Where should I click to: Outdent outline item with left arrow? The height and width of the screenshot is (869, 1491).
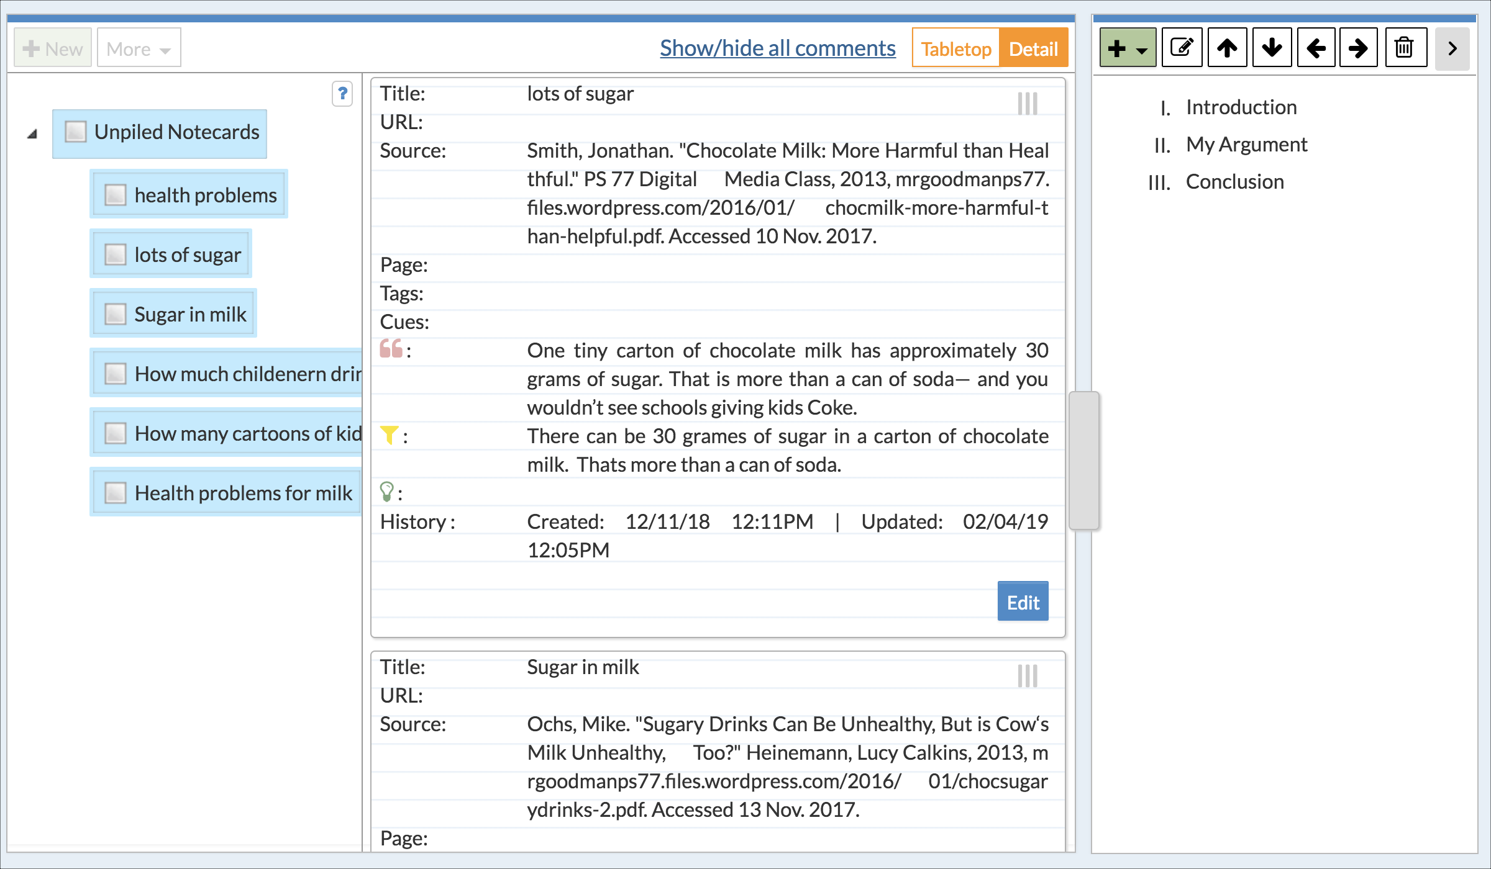point(1316,48)
